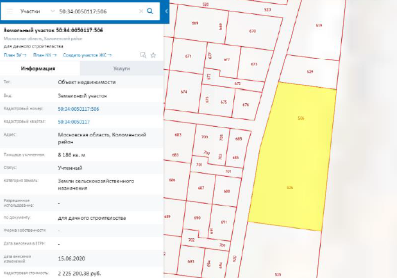Open the Участки object type dropdown

pos(36,11)
